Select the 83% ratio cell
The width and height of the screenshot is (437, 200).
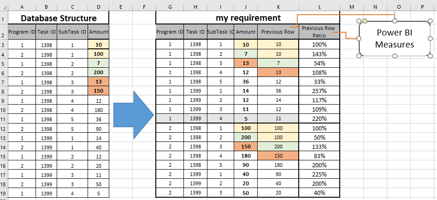[319, 156]
